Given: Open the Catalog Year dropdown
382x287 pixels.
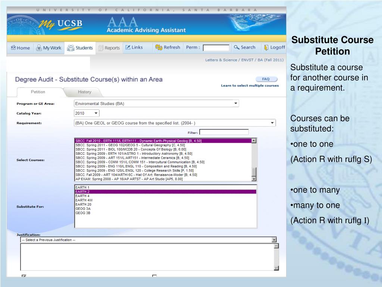Looking at the screenshot, I should point(96,113).
